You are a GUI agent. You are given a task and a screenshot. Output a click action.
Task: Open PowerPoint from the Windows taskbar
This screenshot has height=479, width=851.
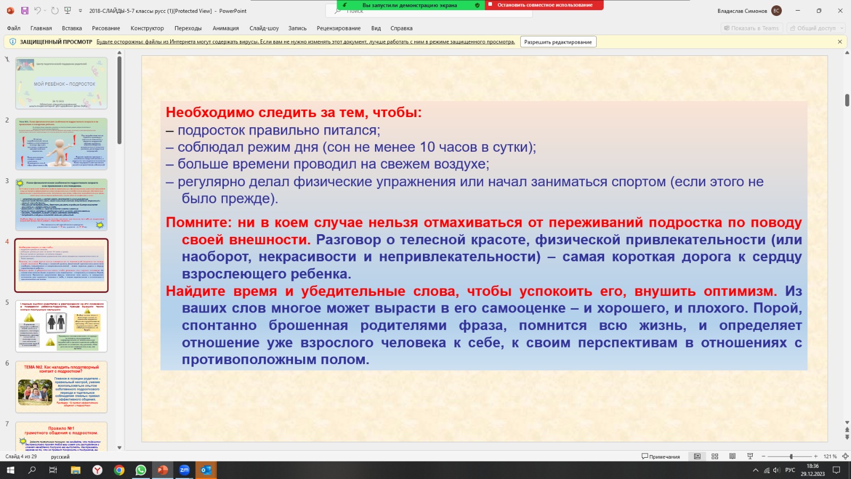pos(162,470)
